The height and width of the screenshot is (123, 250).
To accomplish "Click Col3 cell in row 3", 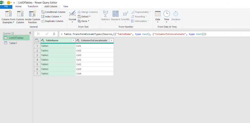I will 95,55.
